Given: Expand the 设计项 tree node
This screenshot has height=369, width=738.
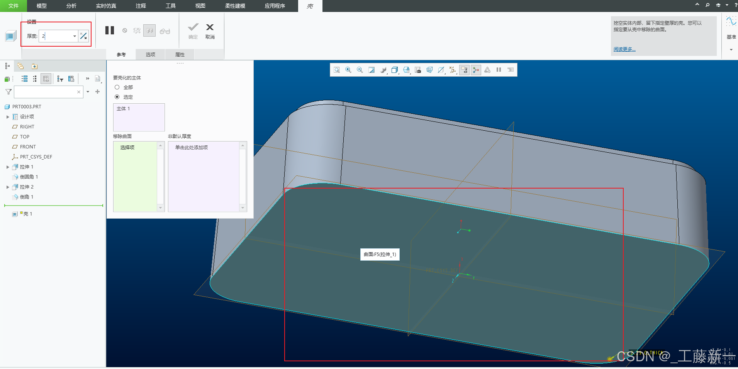Looking at the screenshot, I should (x=8, y=117).
